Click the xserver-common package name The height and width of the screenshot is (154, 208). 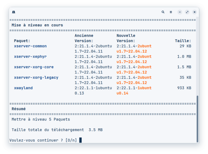(x=30, y=46)
